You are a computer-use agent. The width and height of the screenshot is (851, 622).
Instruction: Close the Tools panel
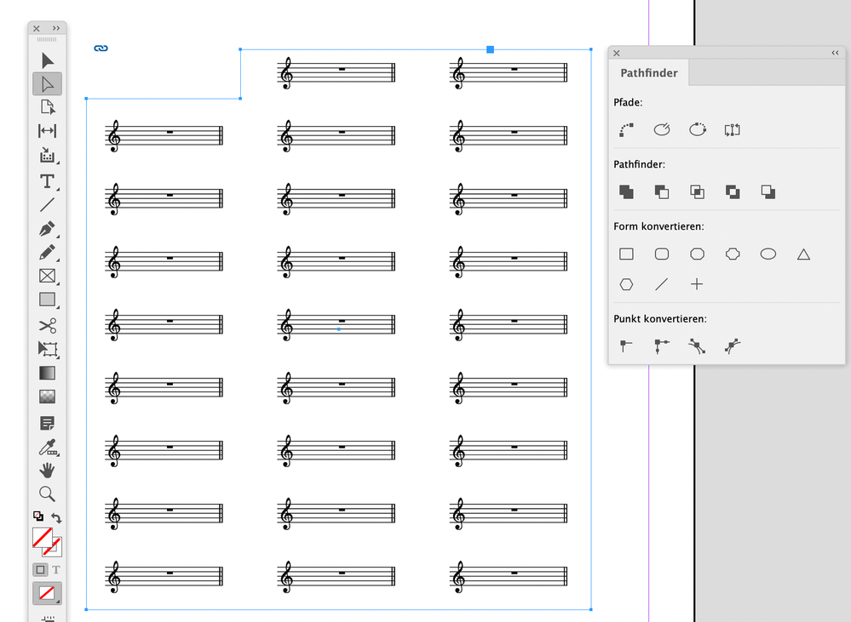point(37,28)
